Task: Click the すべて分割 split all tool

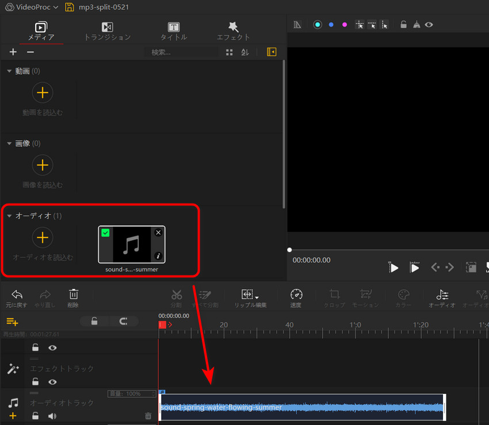Action: click(x=205, y=298)
